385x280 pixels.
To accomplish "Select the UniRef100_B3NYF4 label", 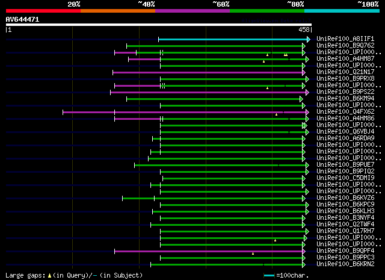I will pyautogui.click(x=345, y=217).
